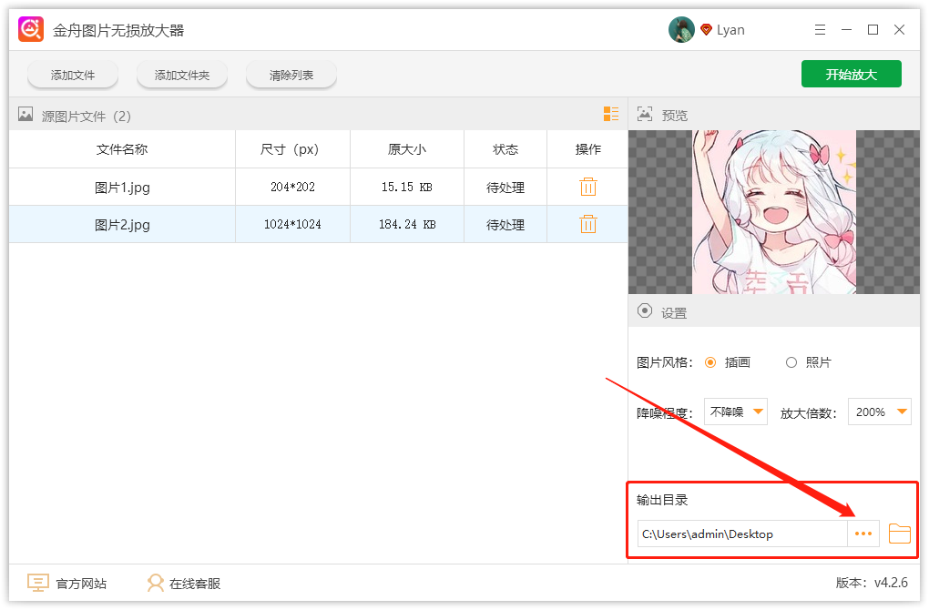The image size is (929, 610).
Task: Click the 15.15 KB size cell
Action: coord(407,188)
